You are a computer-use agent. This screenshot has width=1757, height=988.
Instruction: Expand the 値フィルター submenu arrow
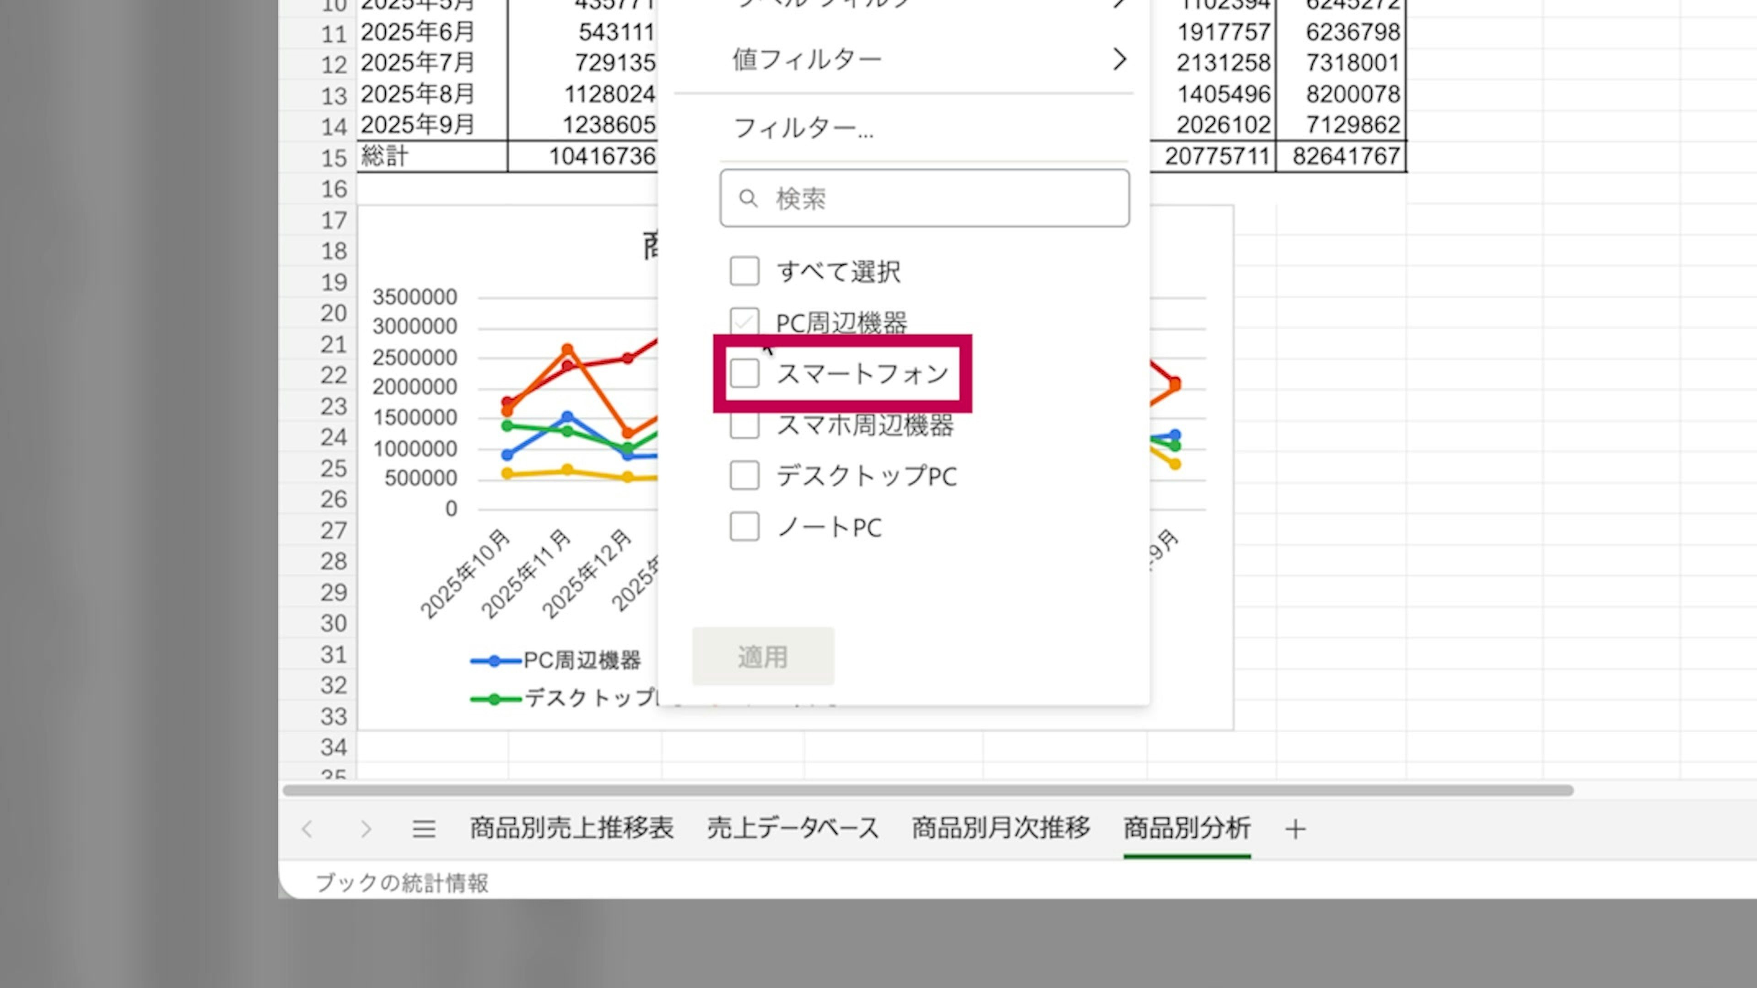pos(1119,60)
